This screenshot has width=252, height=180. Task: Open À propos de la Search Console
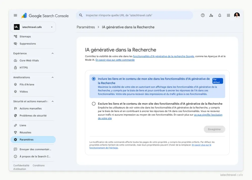point(33,156)
